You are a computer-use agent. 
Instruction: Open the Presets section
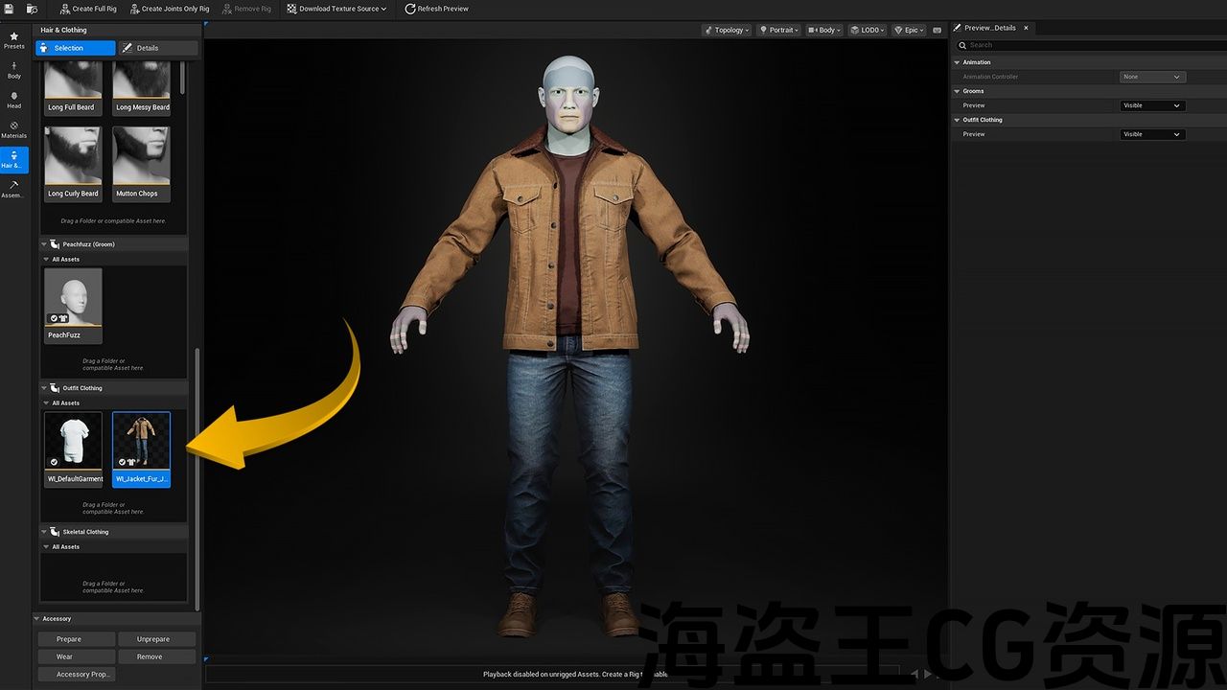coord(14,39)
